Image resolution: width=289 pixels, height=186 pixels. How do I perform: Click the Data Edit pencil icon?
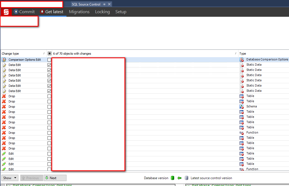tap(4, 65)
